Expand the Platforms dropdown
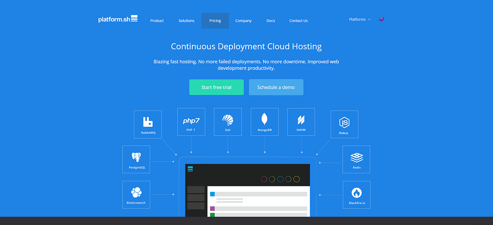Viewport: 493px width, 225px height. click(x=360, y=19)
